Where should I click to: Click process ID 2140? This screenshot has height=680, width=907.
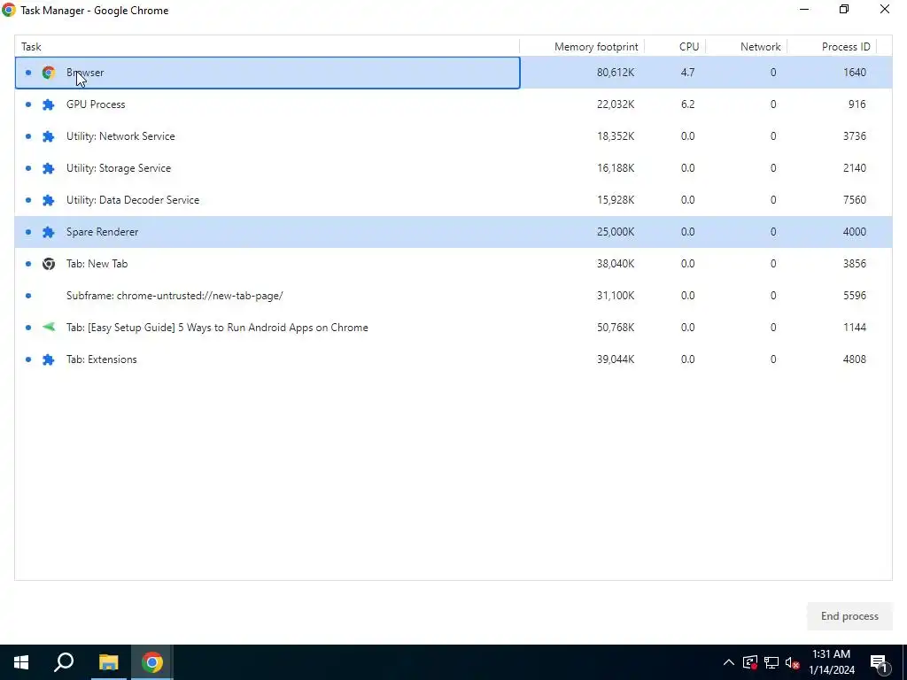855,168
